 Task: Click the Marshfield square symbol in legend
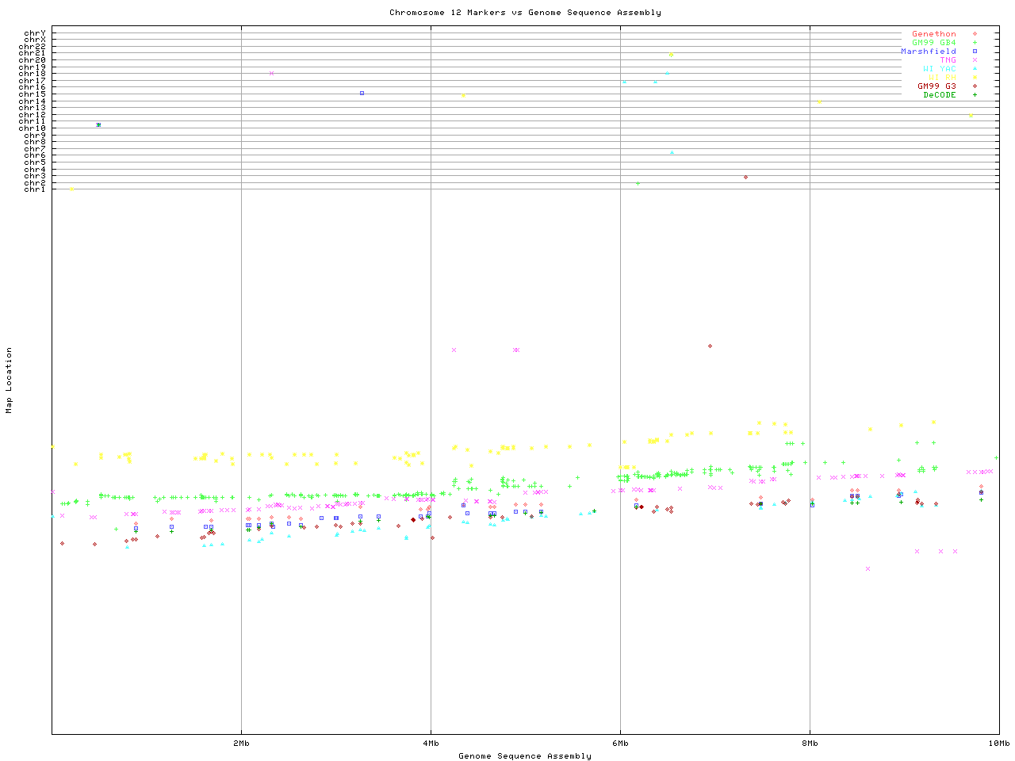975,52
